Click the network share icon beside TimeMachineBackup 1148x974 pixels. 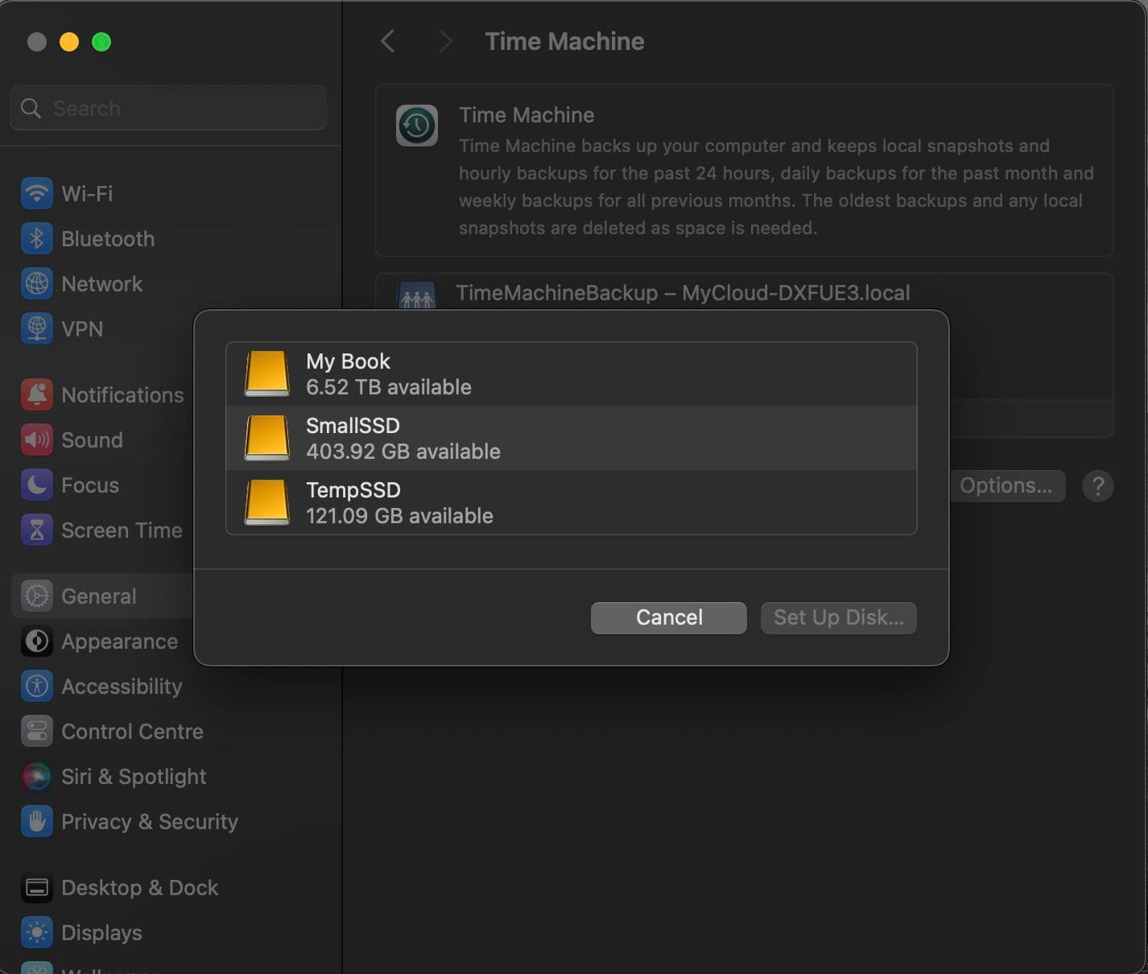point(416,296)
